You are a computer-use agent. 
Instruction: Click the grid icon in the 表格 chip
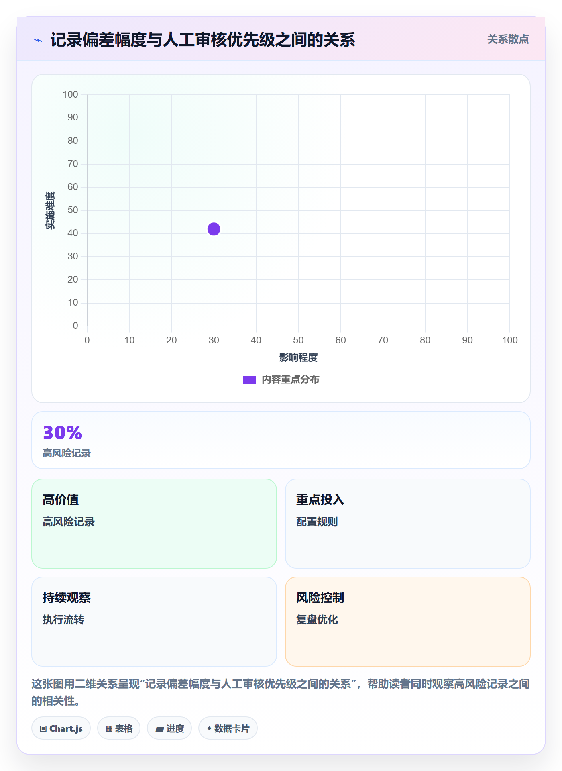tap(109, 728)
